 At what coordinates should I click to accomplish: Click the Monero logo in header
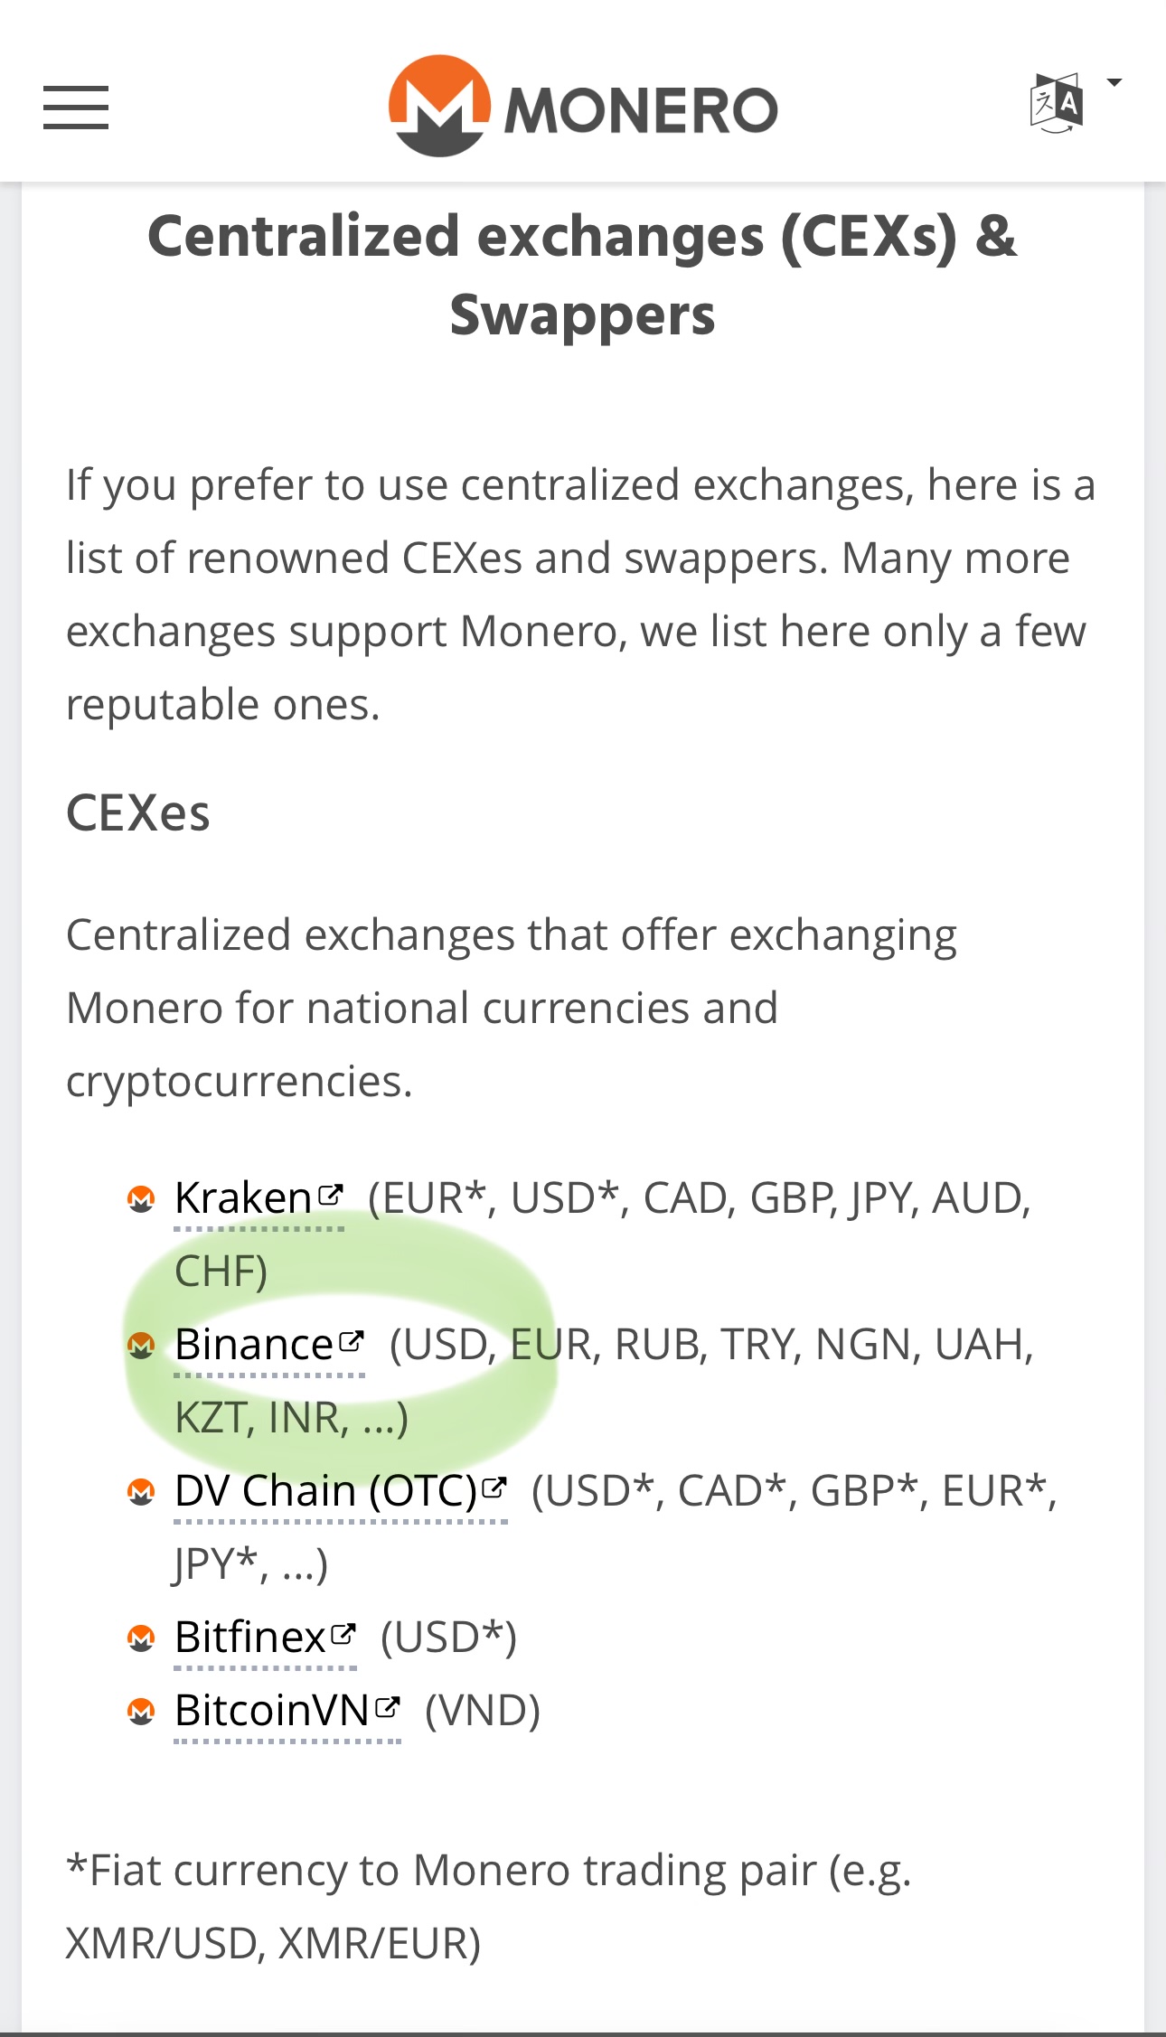[583, 107]
